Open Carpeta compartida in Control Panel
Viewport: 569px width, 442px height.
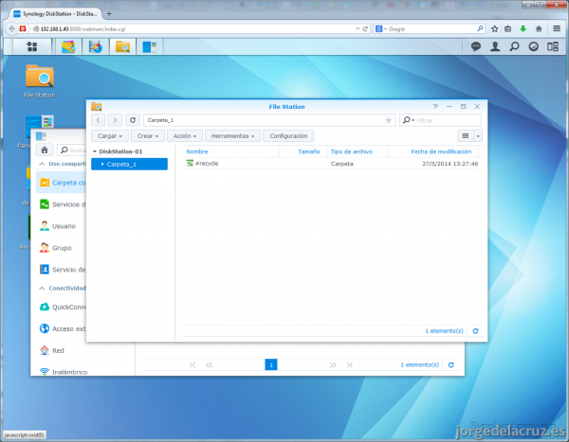click(61, 183)
